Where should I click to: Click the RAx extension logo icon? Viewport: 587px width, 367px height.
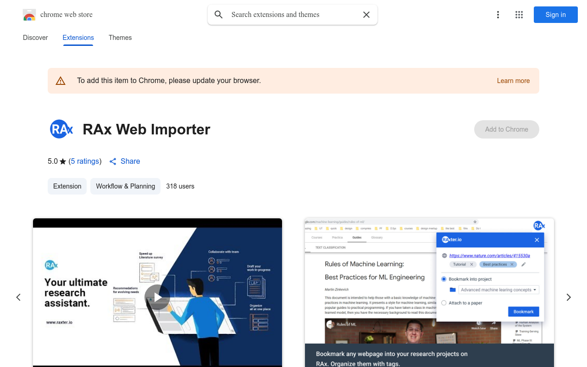click(x=61, y=129)
